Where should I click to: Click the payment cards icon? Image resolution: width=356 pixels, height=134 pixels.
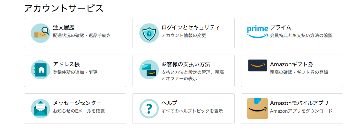click(x=149, y=70)
